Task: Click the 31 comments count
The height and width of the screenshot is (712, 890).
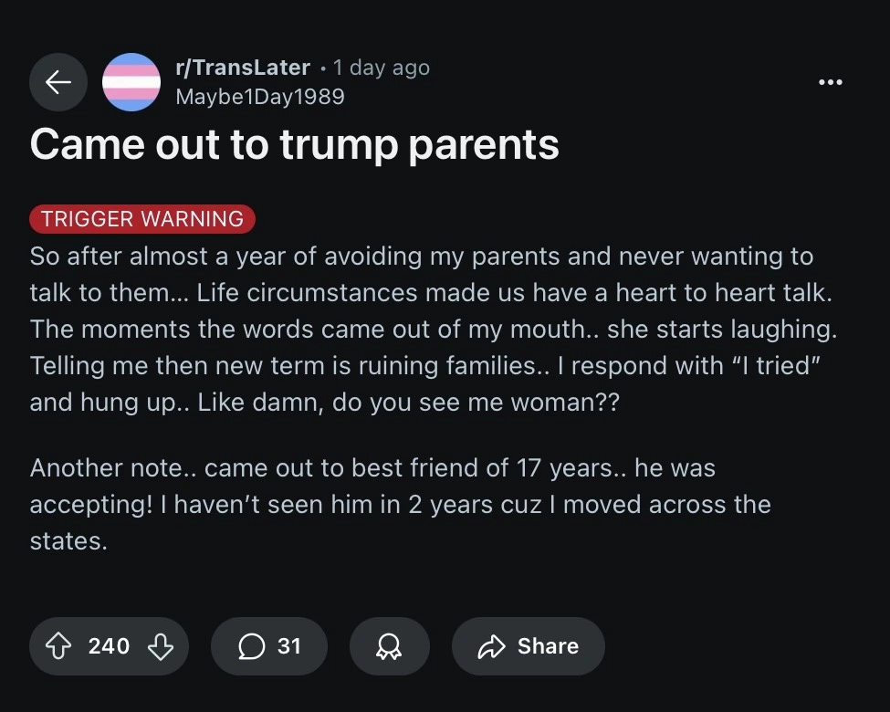Action: [289, 646]
